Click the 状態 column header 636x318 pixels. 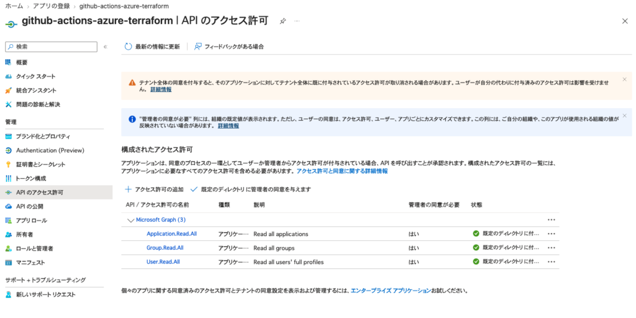(x=476, y=205)
